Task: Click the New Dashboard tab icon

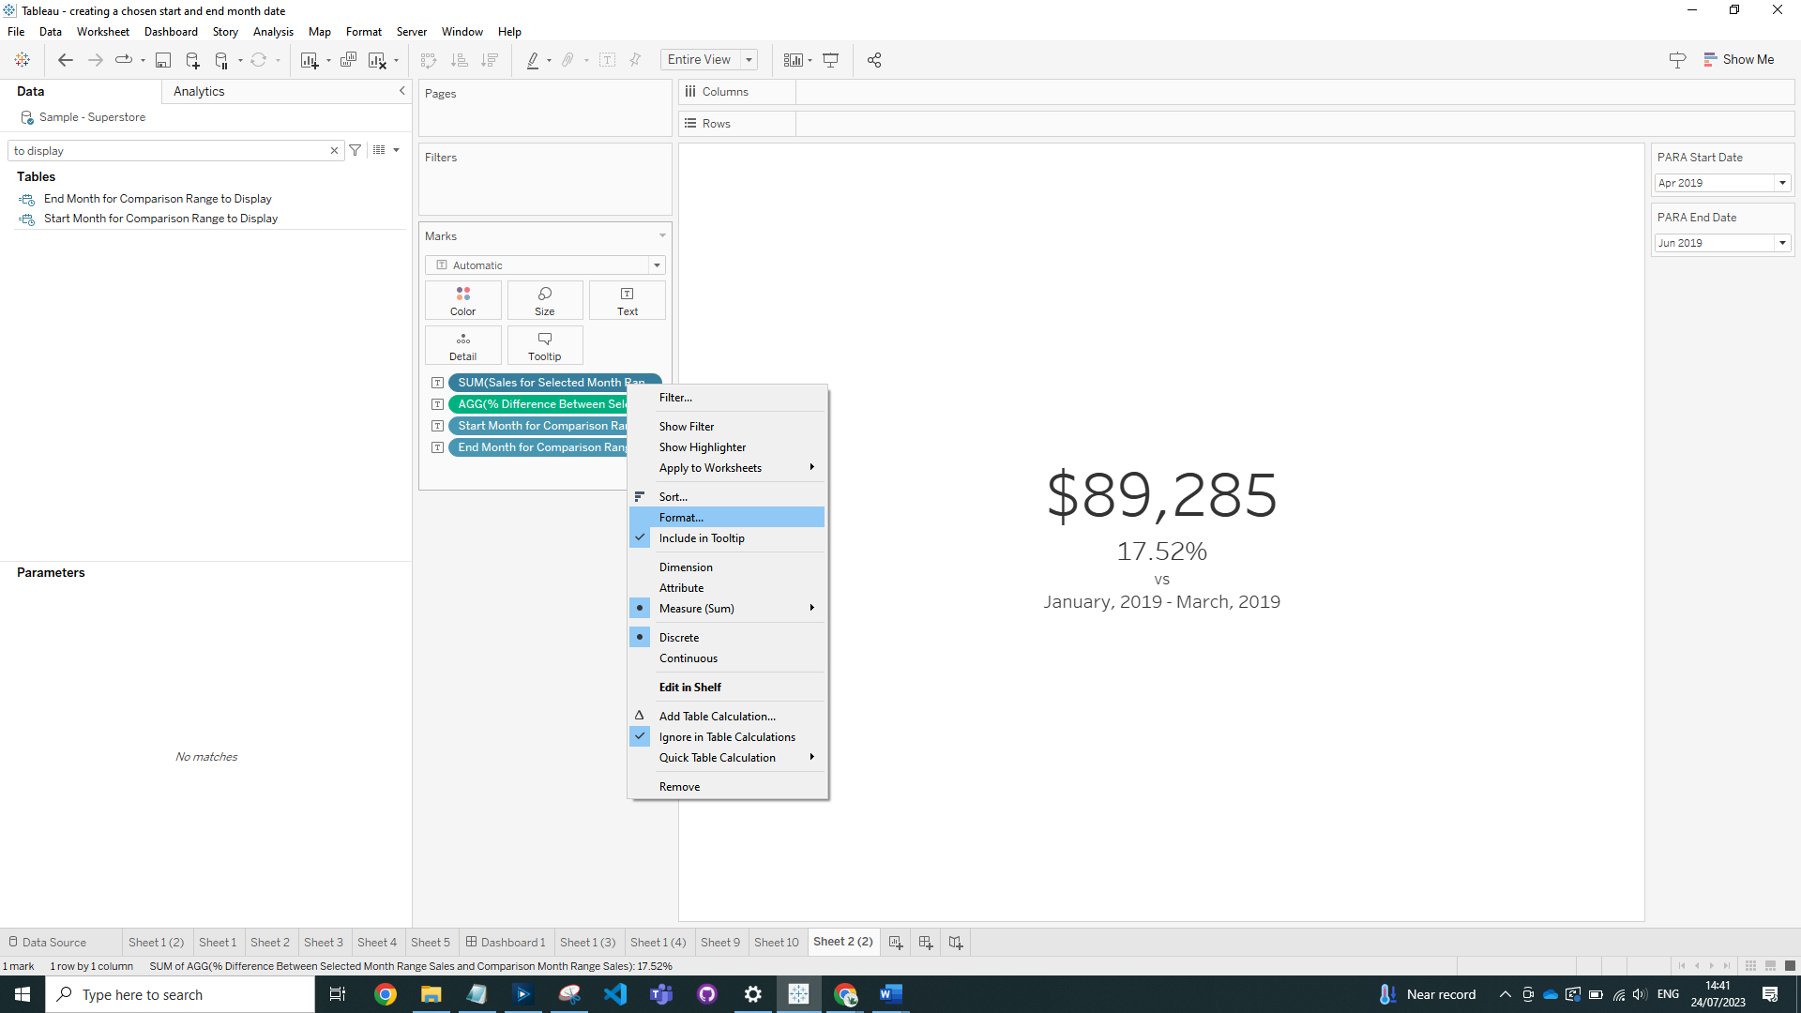Action: coord(926,942)
